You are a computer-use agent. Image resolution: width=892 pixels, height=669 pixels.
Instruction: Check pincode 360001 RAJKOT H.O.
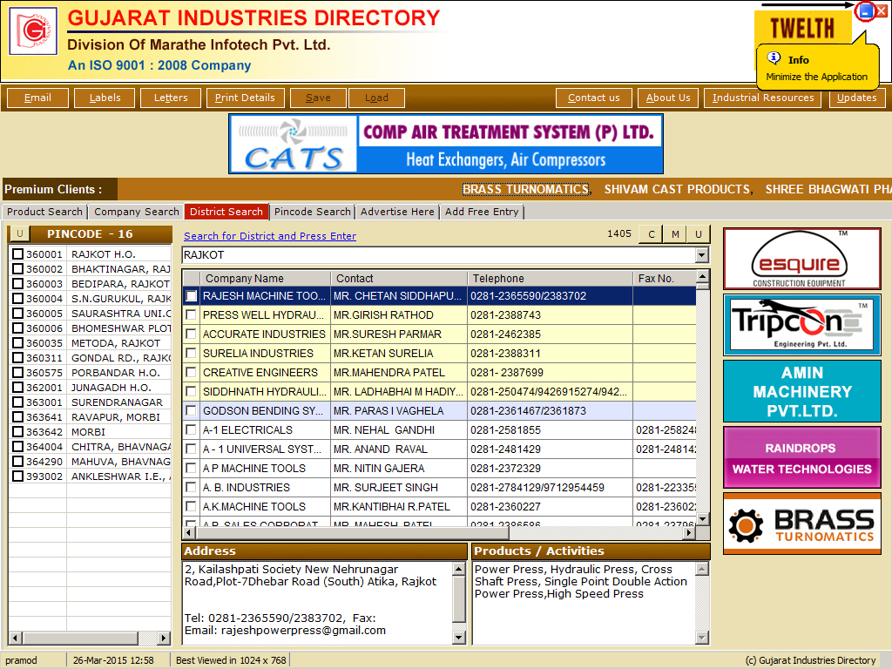tap(18, 253)
